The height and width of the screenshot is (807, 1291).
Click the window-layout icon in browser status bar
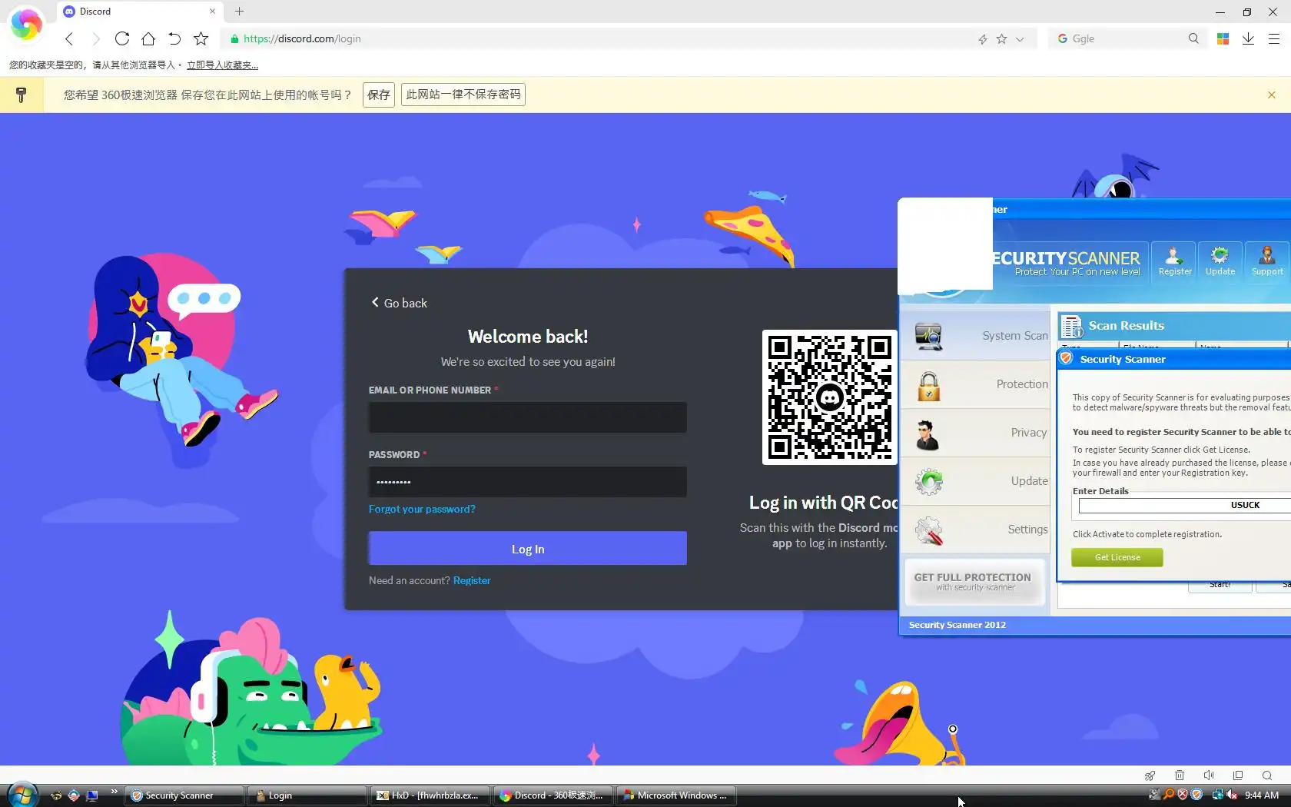1238,775
